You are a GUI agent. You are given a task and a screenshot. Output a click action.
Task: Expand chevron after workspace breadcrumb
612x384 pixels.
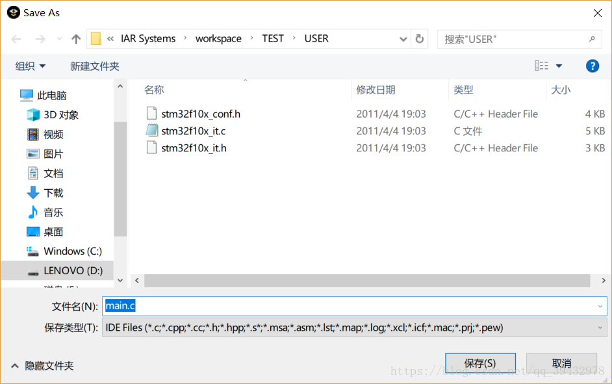point(251,38)
